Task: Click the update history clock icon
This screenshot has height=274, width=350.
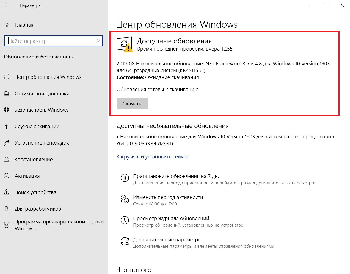Action: 125,220
